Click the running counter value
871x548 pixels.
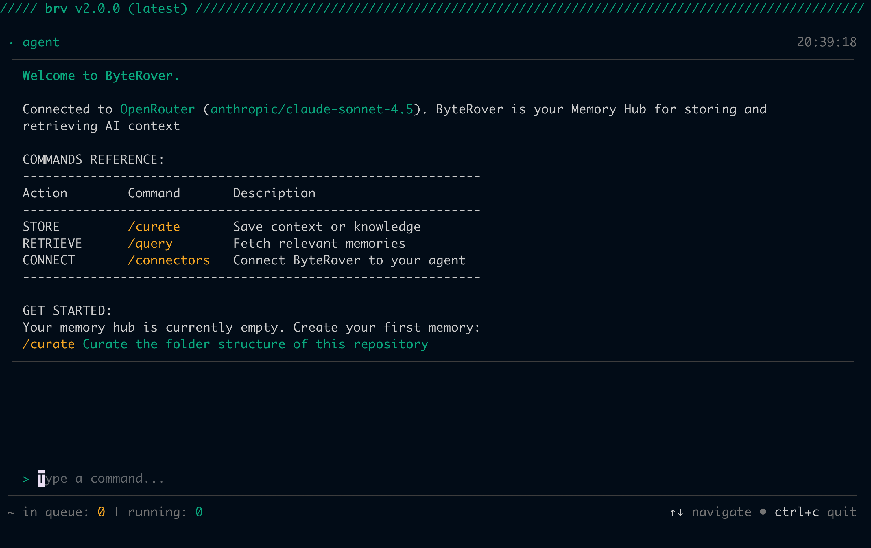pos(199,512)
